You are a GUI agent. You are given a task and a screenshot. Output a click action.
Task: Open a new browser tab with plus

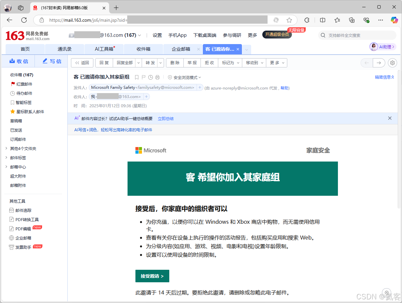pos(116,8)
